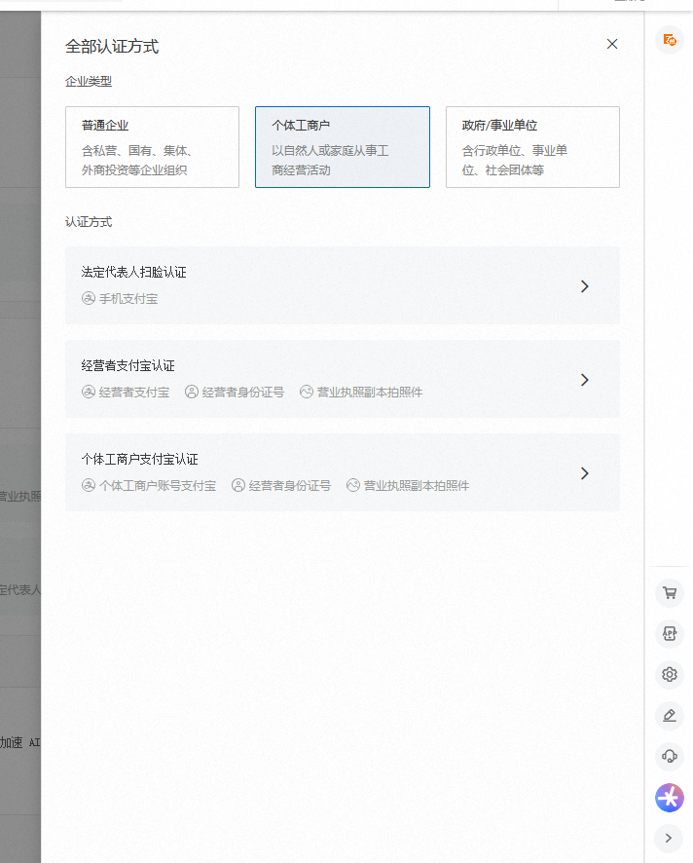Expand 法定代表人扫脸认证 with chevron arrow

pyautogui.click(x=584, y=286)
